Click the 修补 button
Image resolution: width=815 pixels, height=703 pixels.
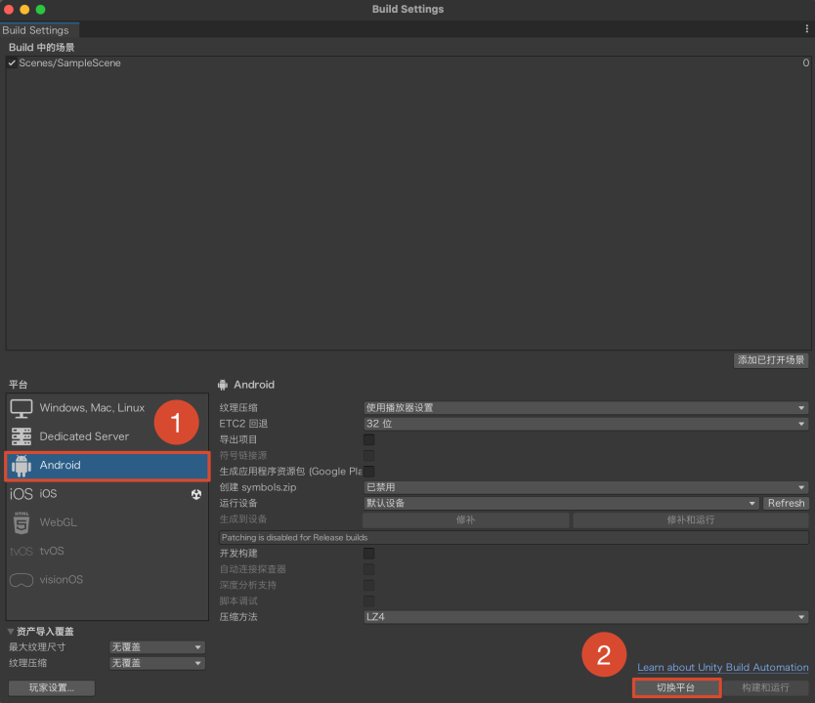pyautogui.click(x=466, y=519)
